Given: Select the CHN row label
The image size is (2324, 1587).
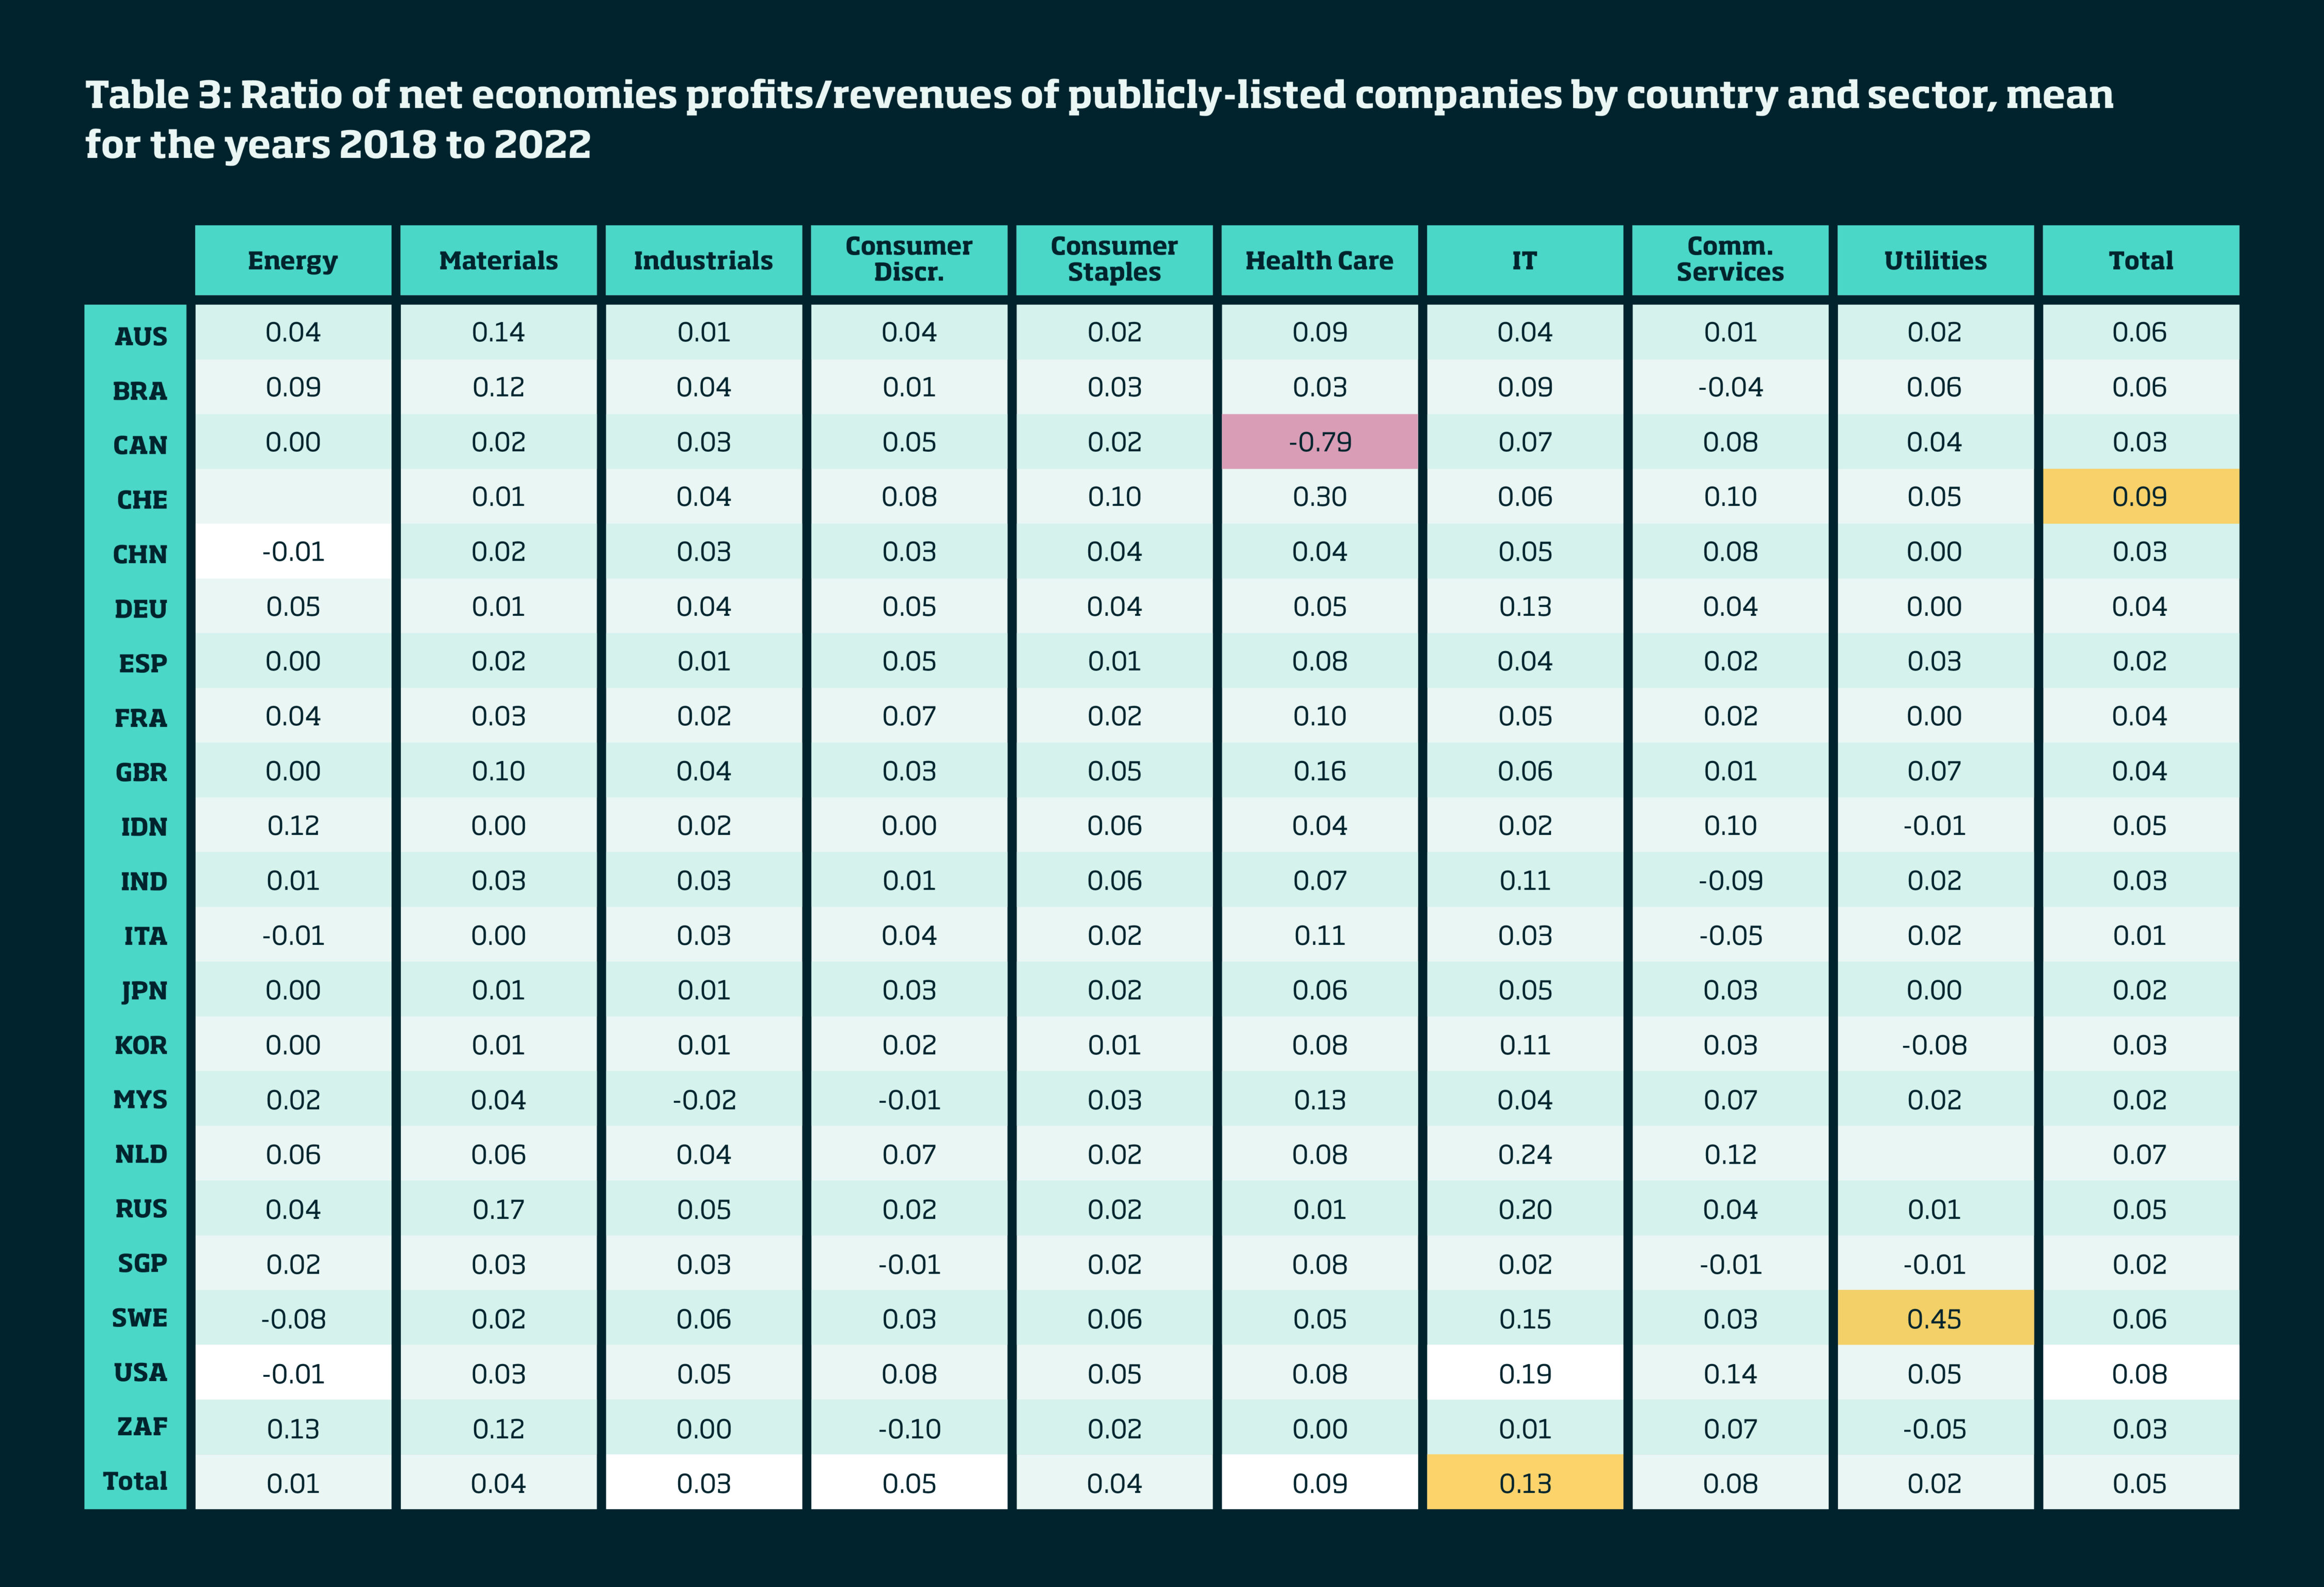Looking at the screenshot, I should [x=140, y=554].
